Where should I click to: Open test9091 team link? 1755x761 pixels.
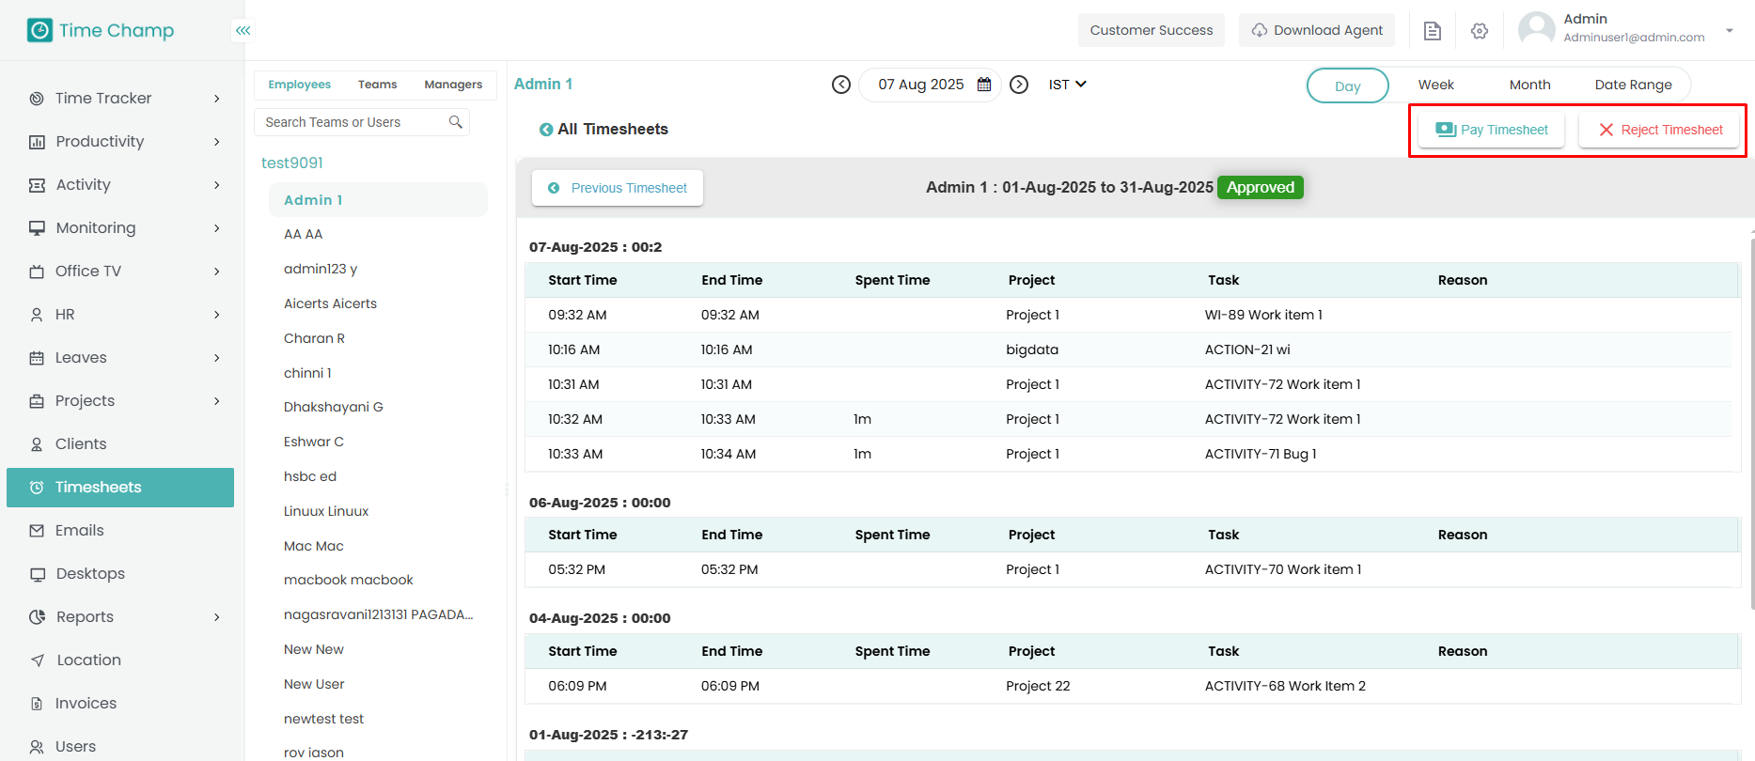292,163
